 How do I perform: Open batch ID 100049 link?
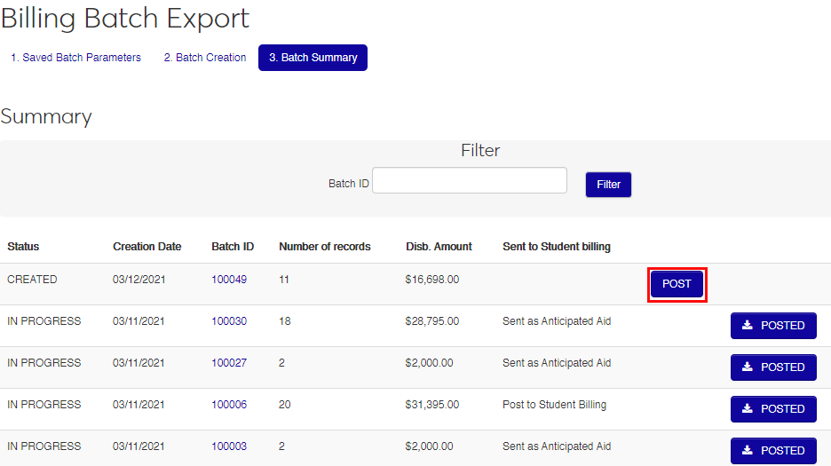pyautogui.click(x=229, y=280)
